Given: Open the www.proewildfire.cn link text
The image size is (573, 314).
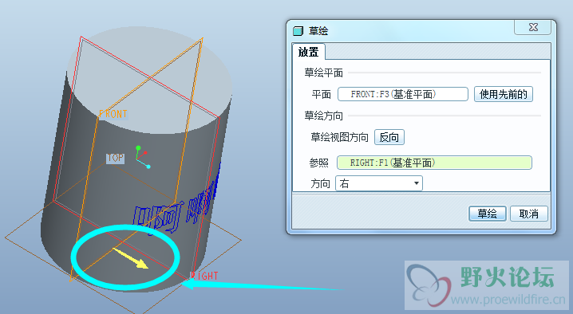Looking at the screenshot, I should coord(508,300).
